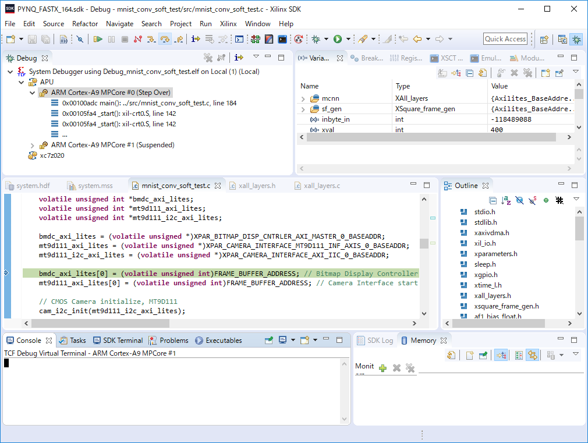Collapse the System Debugger tree node
The height and width of the screenshot is (443, 588).
coord(10,72)
